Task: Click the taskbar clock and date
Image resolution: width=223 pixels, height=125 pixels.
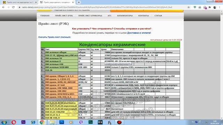Action: pyautogui.click(x=215, y=122)
